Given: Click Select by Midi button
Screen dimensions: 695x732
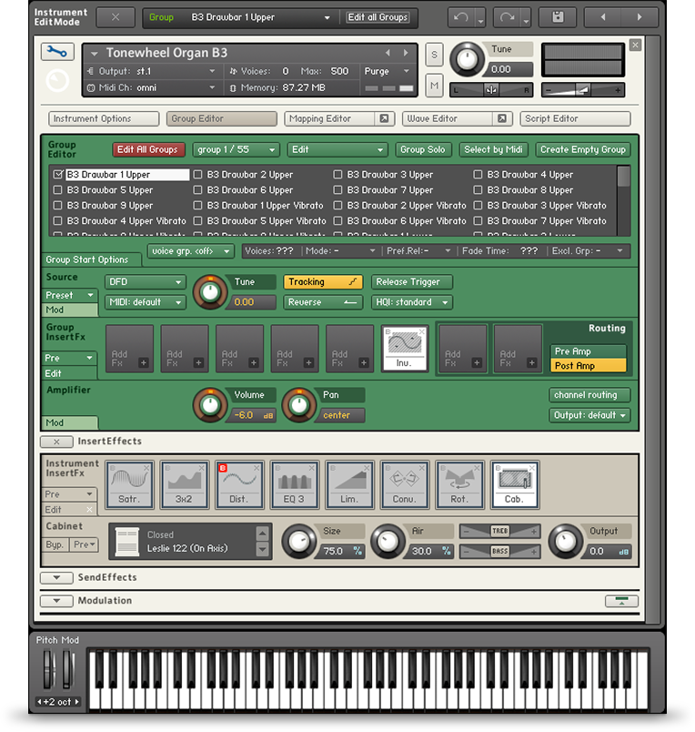Looking at the screenshot, I should click(x=493, y=150).
